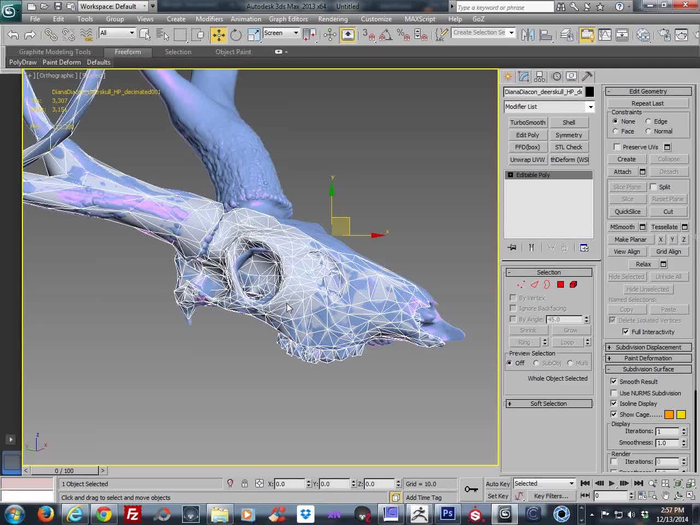This screenshot has width=700, height=525.
Task: Switch to the Hierarchy command panel
Action: click(540, 77)
